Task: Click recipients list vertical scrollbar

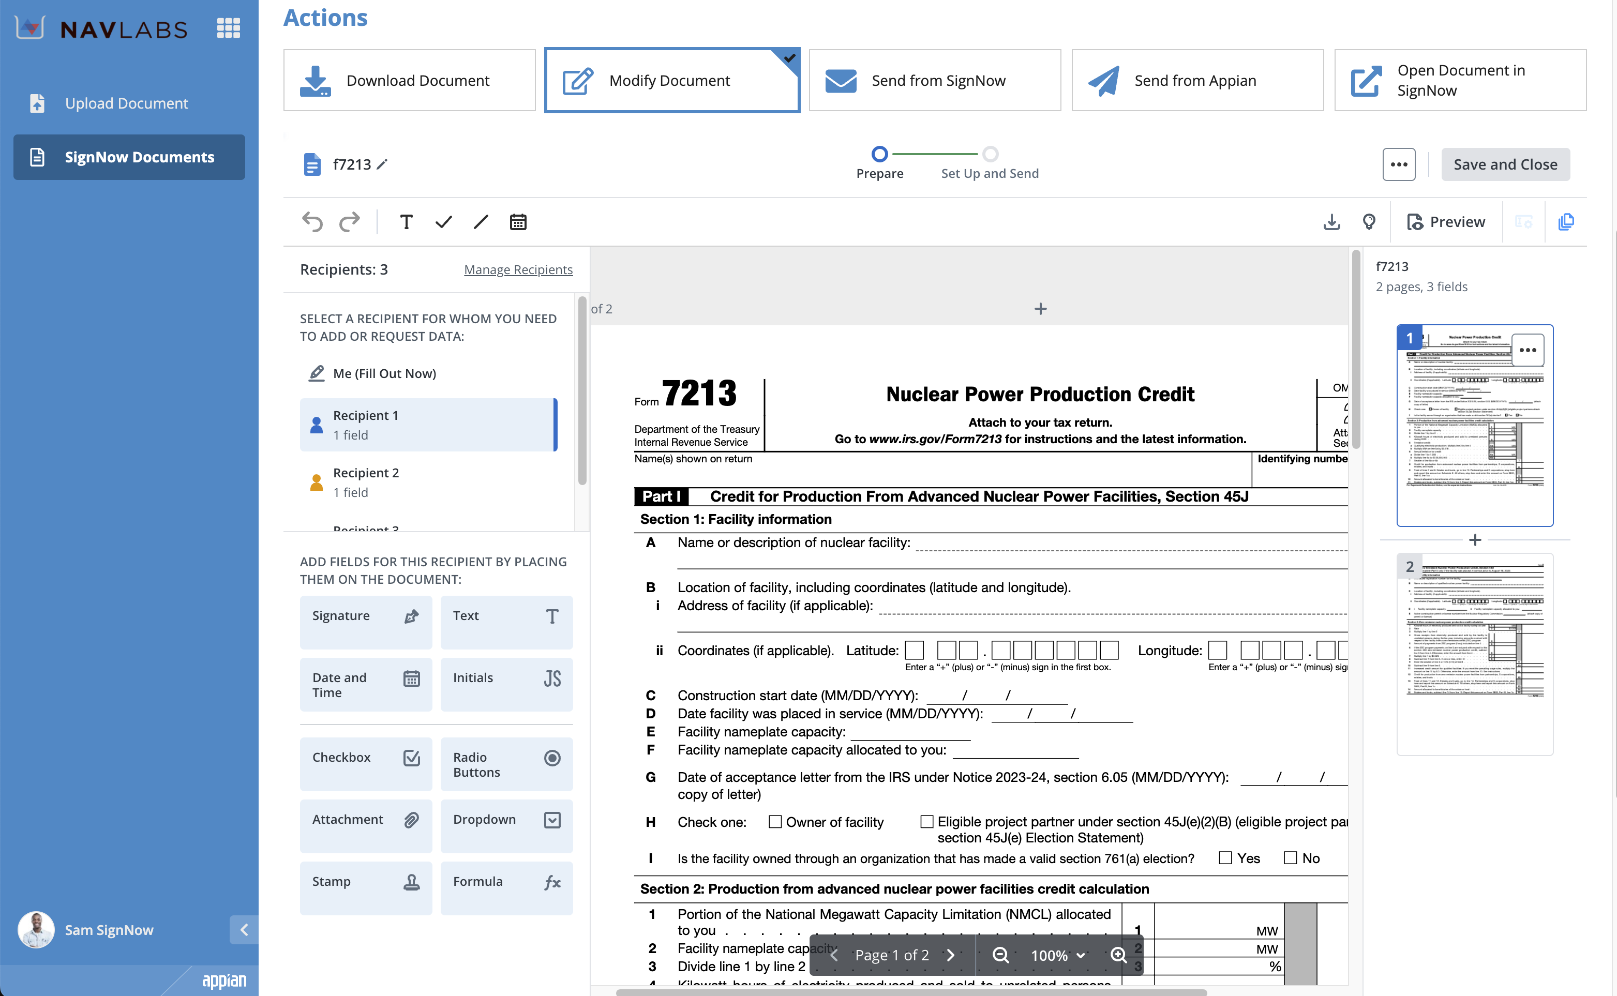Action: click(x=582, y=391)
